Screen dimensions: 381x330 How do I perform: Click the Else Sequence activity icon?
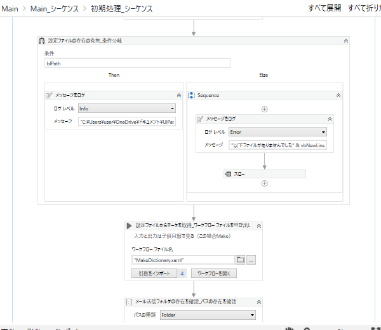[x=191, y=95]
